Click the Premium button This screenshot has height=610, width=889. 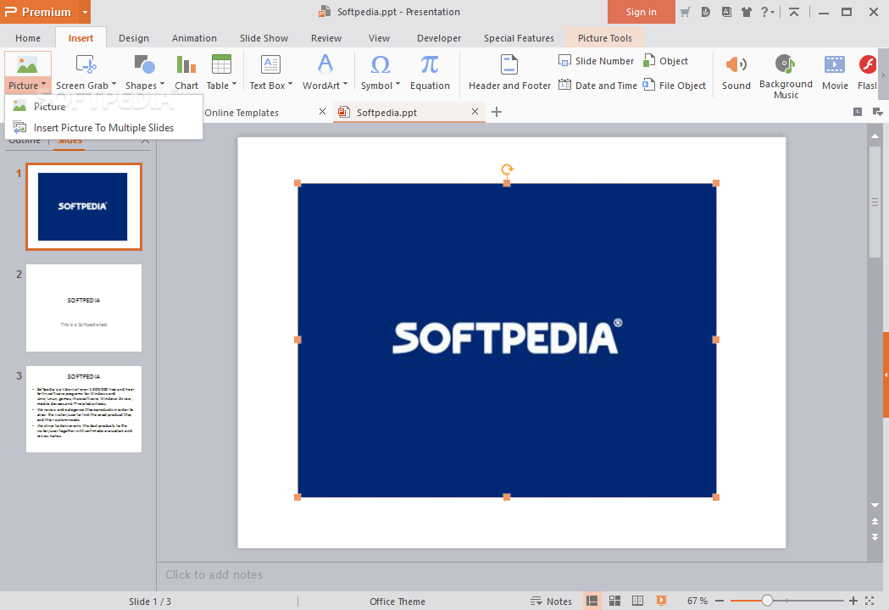[39, 12]
